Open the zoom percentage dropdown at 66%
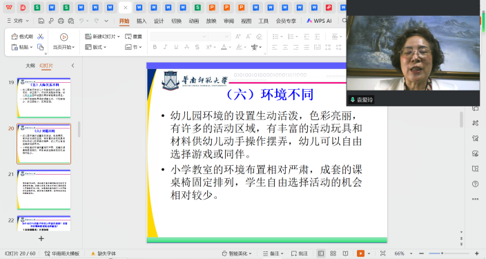 tap(411, 253)
